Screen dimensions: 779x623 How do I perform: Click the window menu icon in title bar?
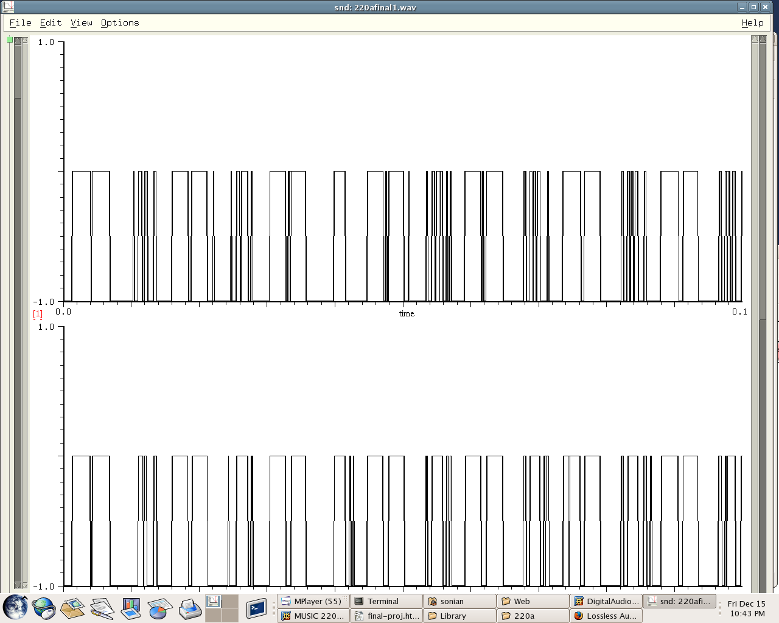point(8,7)
